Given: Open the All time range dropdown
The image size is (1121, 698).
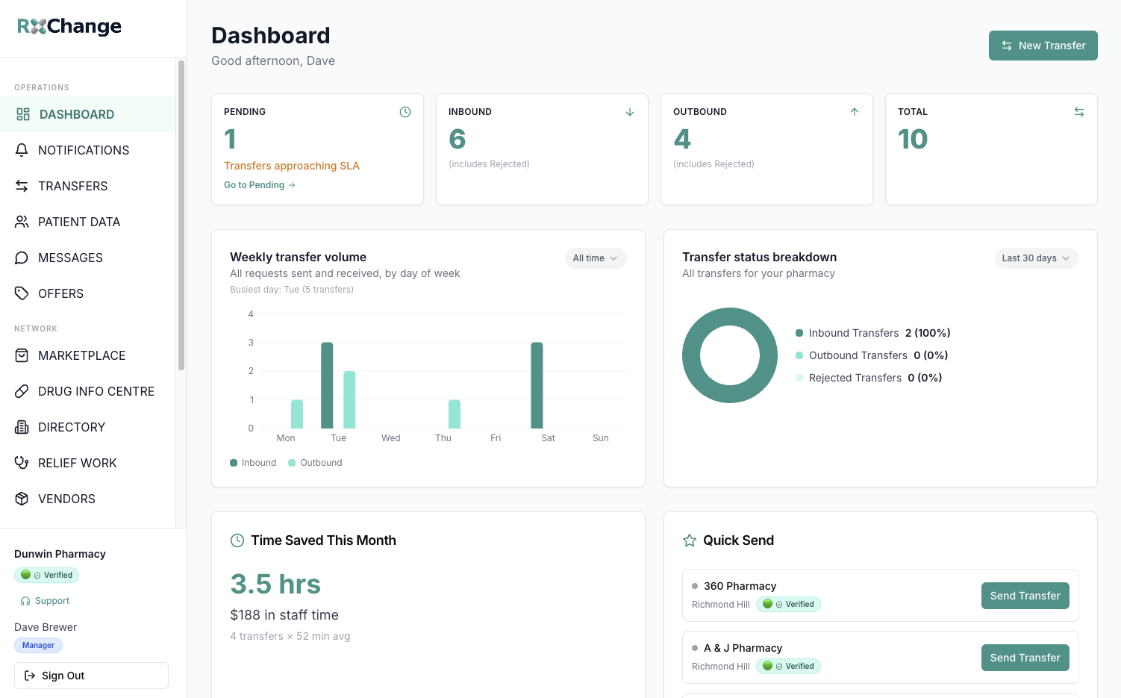Looking at the screenshot, I should [x=596, y=258].
